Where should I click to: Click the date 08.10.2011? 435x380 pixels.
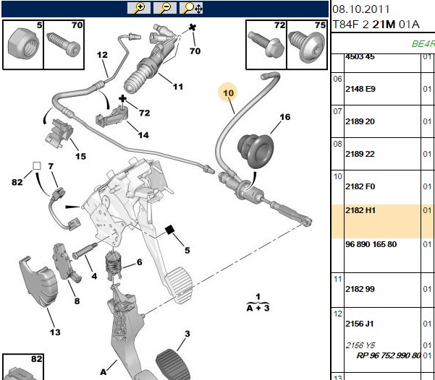tap(361, 9)
